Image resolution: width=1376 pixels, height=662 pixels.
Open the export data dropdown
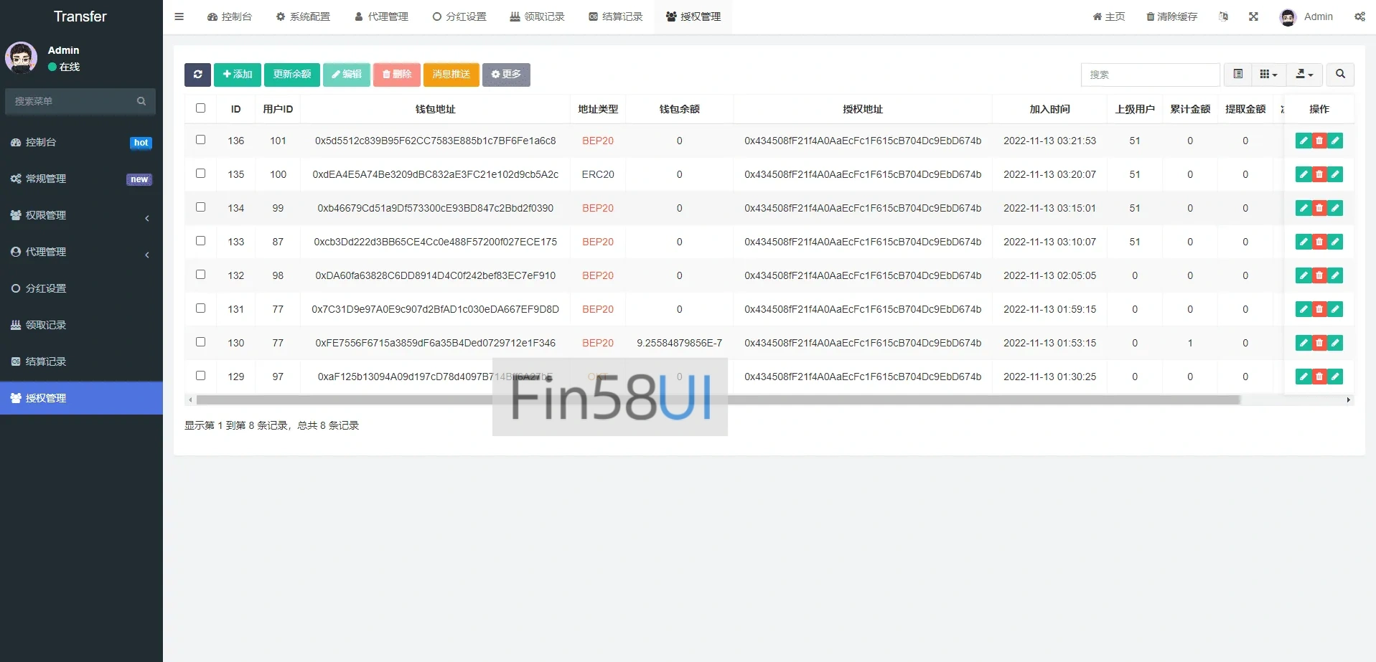(1304, 75)
